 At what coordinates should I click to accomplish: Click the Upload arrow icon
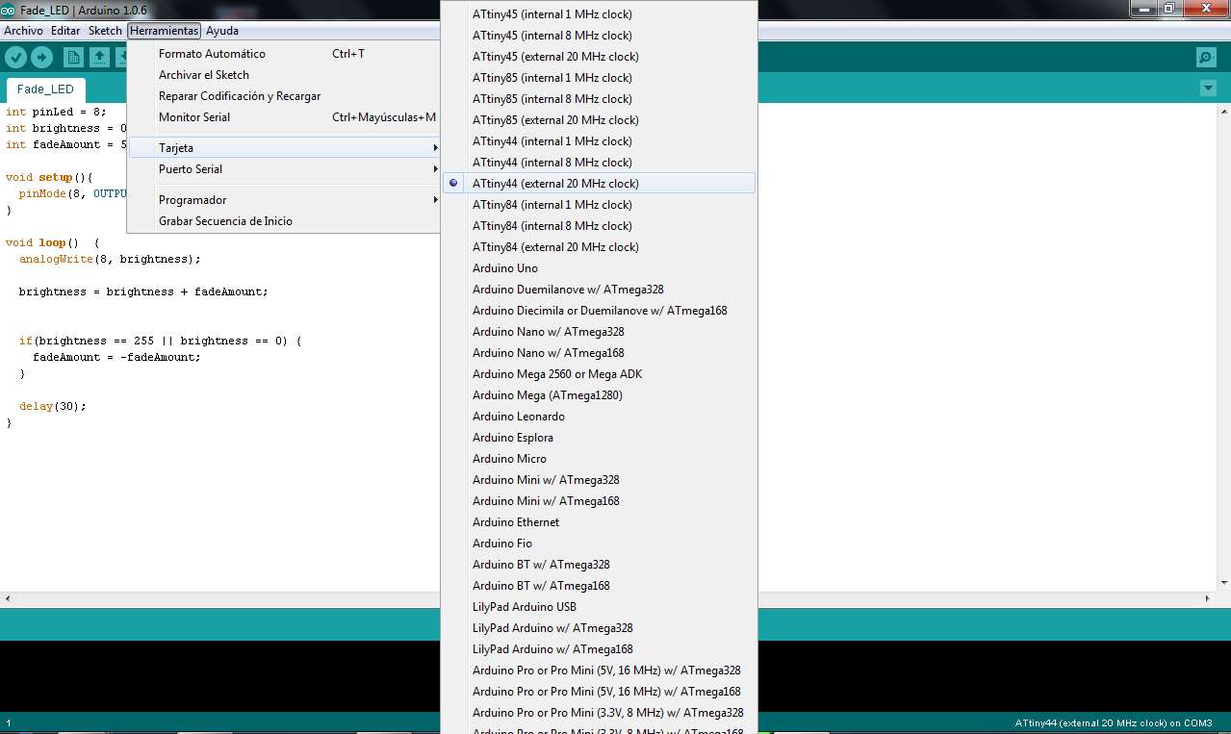(41, 58)
